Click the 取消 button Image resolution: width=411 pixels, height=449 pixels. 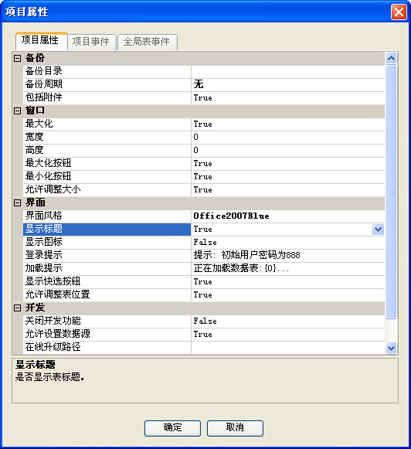235,428
